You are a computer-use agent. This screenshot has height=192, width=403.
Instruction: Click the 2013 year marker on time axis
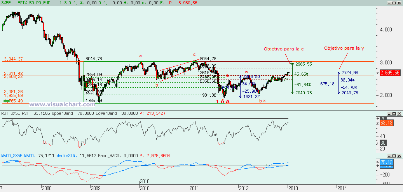(x=293, y=188)
